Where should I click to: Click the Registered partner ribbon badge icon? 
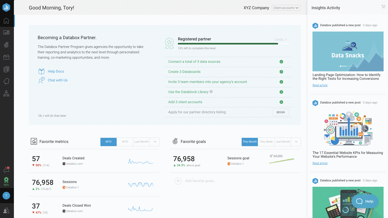coord(170,43)
